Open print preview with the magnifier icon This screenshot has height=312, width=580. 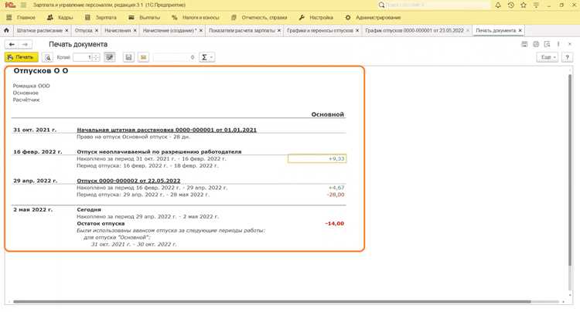47,57
